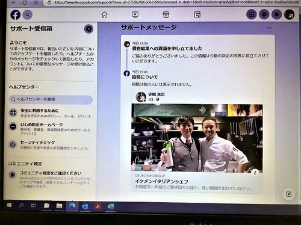Open support inbox settings gear

point(88,29)
